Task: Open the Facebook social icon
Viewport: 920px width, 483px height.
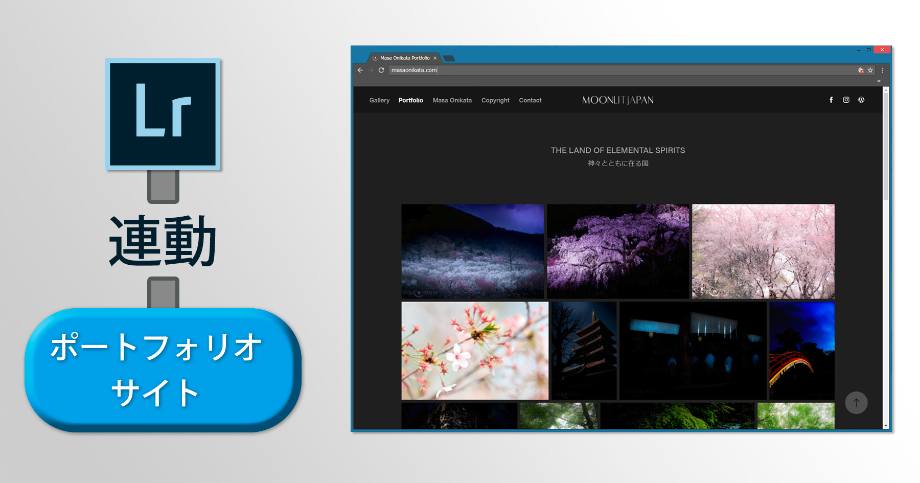Action: 831,100
